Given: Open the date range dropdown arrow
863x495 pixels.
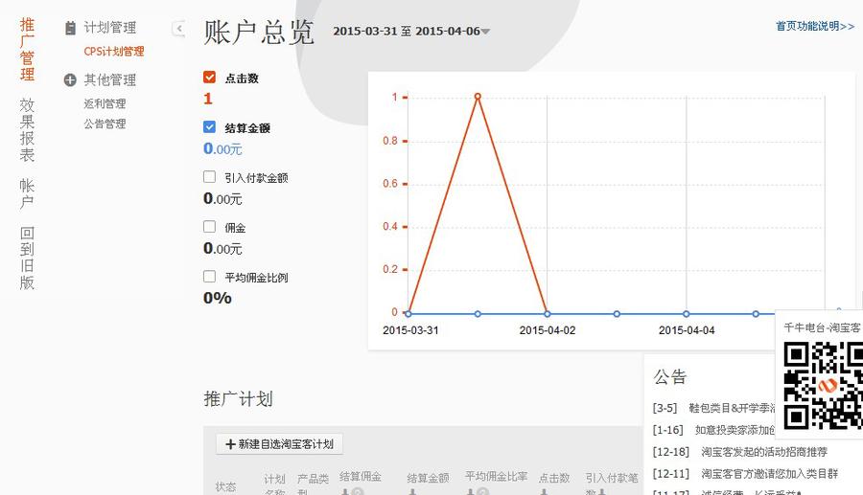Looking at the screenshot, I should tap(485, 32).
